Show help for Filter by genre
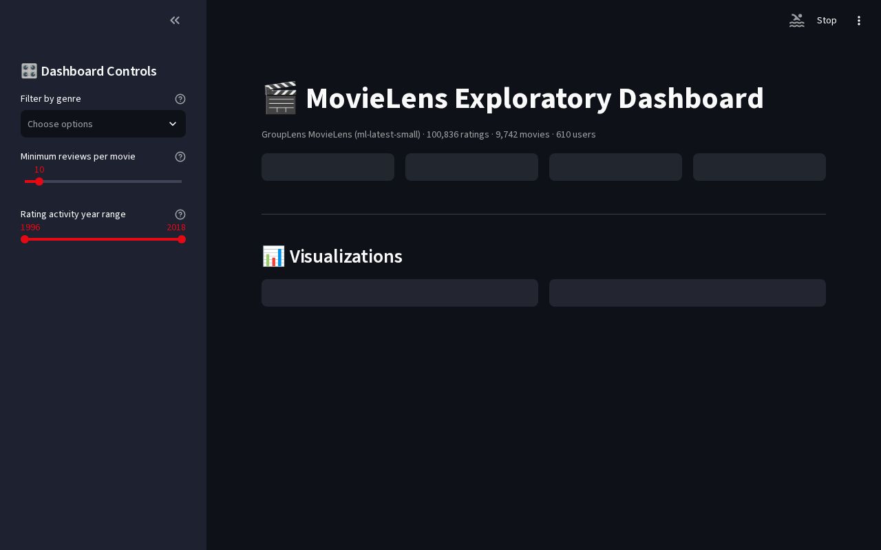 coord(180,99)
